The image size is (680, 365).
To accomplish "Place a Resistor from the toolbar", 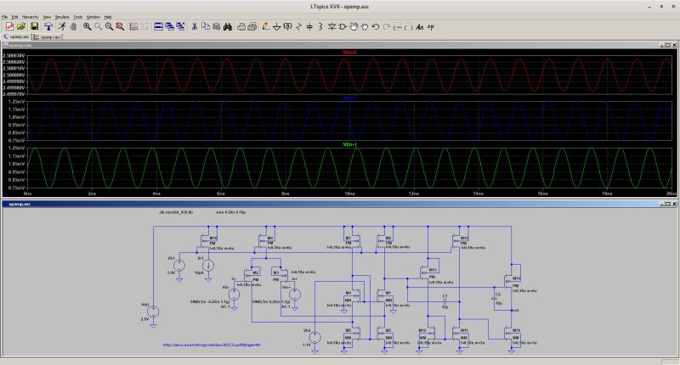I will 299,27.
